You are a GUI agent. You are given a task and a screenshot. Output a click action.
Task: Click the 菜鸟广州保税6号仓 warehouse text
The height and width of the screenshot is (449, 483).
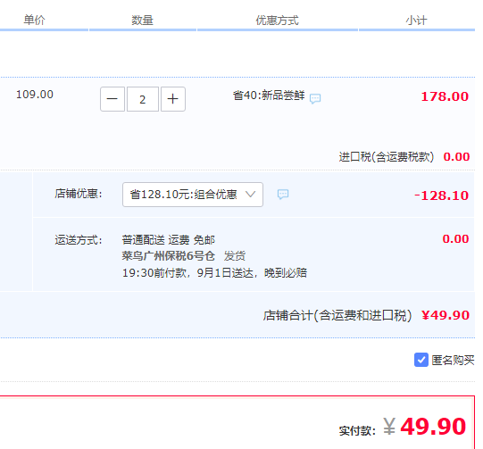[x=169, y=255]
